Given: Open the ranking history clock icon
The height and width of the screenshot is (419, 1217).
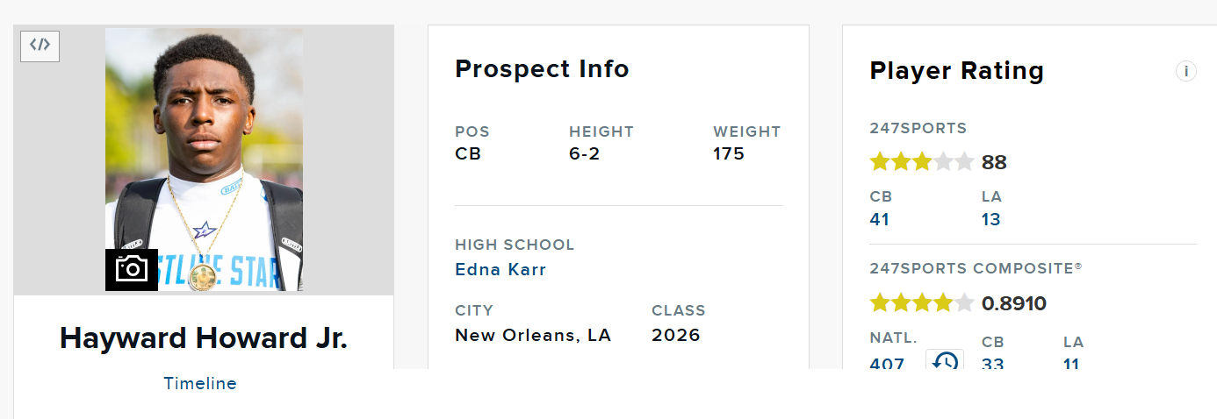Looking at the screenshot, I should click(x=945, y=360).
